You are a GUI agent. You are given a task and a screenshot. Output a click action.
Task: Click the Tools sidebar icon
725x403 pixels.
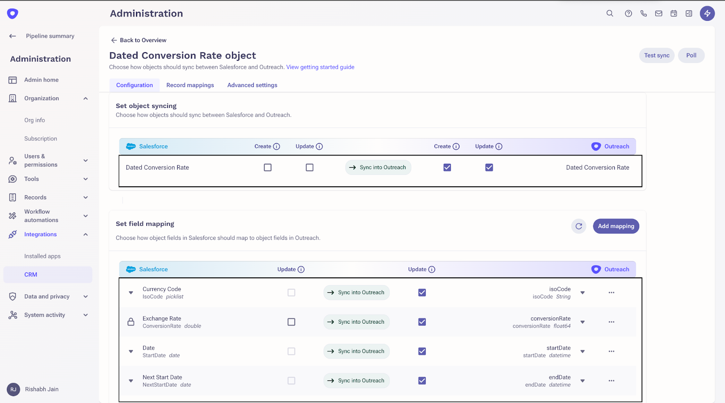click(x=13, y=179)
